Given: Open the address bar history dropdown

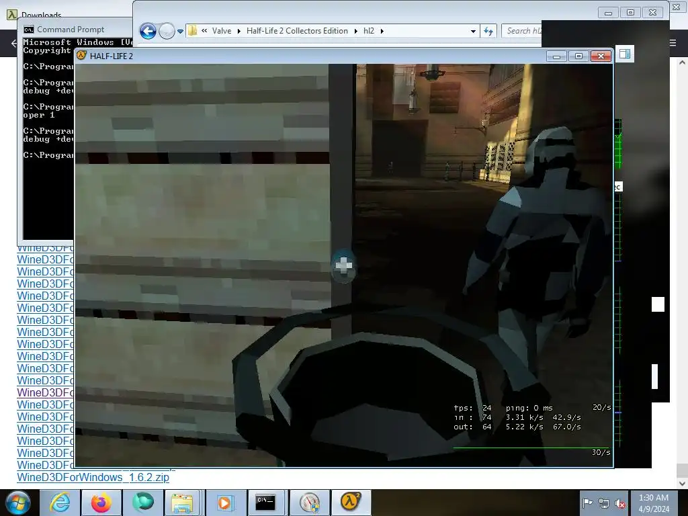Looking at the screenshot, I should point(473,31).
